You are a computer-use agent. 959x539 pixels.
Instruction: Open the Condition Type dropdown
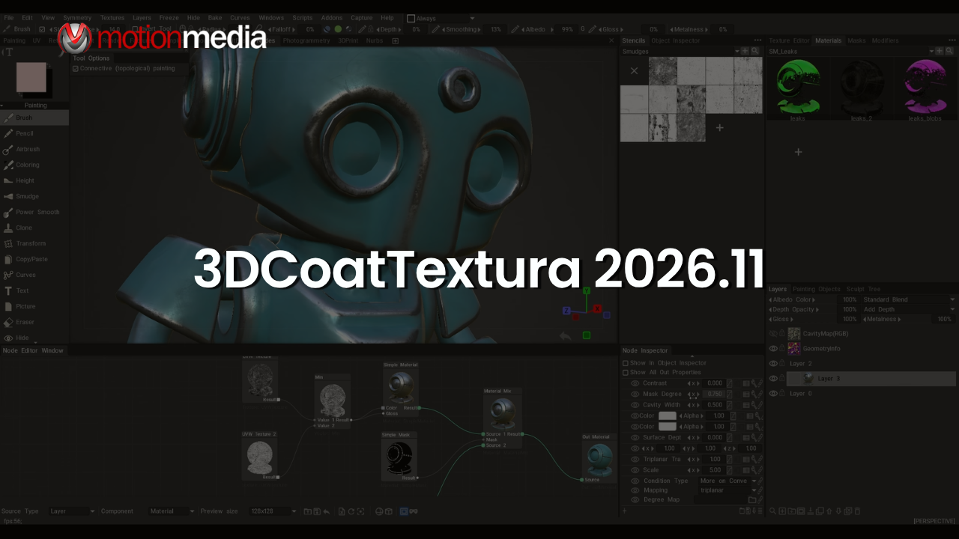point(727,481)
